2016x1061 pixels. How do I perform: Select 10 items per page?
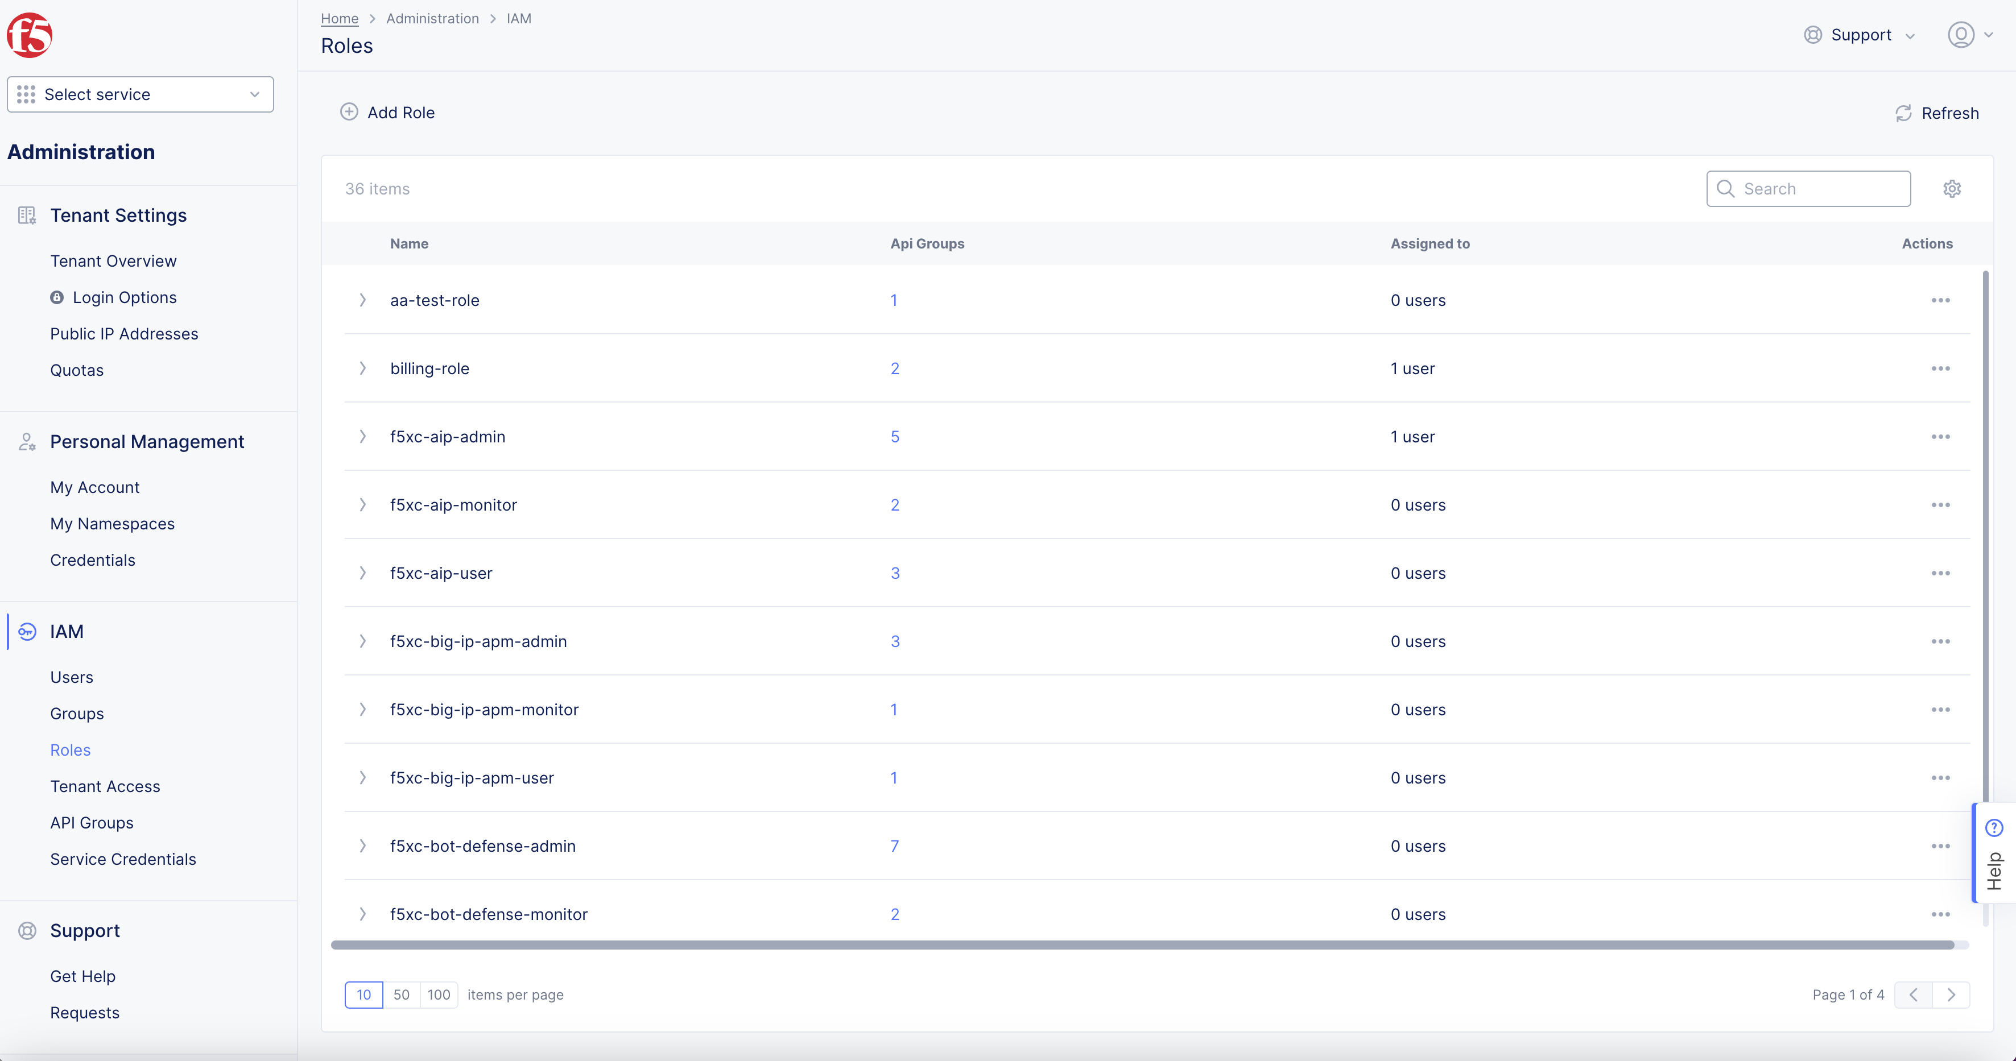(x=364, y=994)
